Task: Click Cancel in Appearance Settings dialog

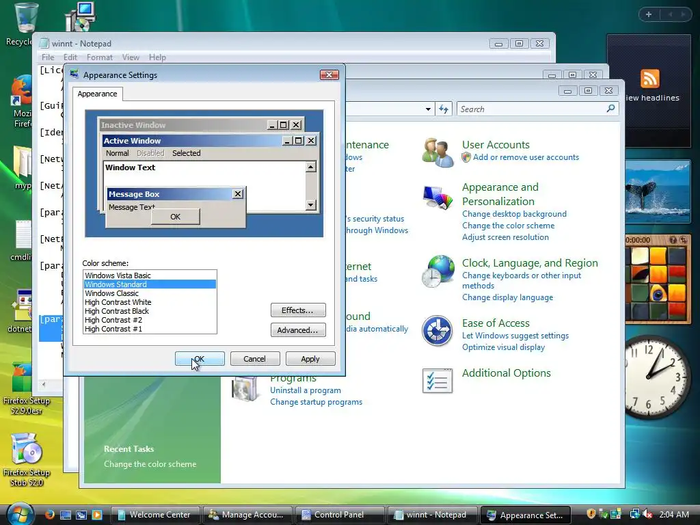Action: 255,358
